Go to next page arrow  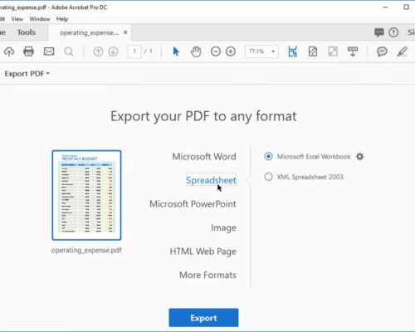pyautogui.click(x=113, y=51)
